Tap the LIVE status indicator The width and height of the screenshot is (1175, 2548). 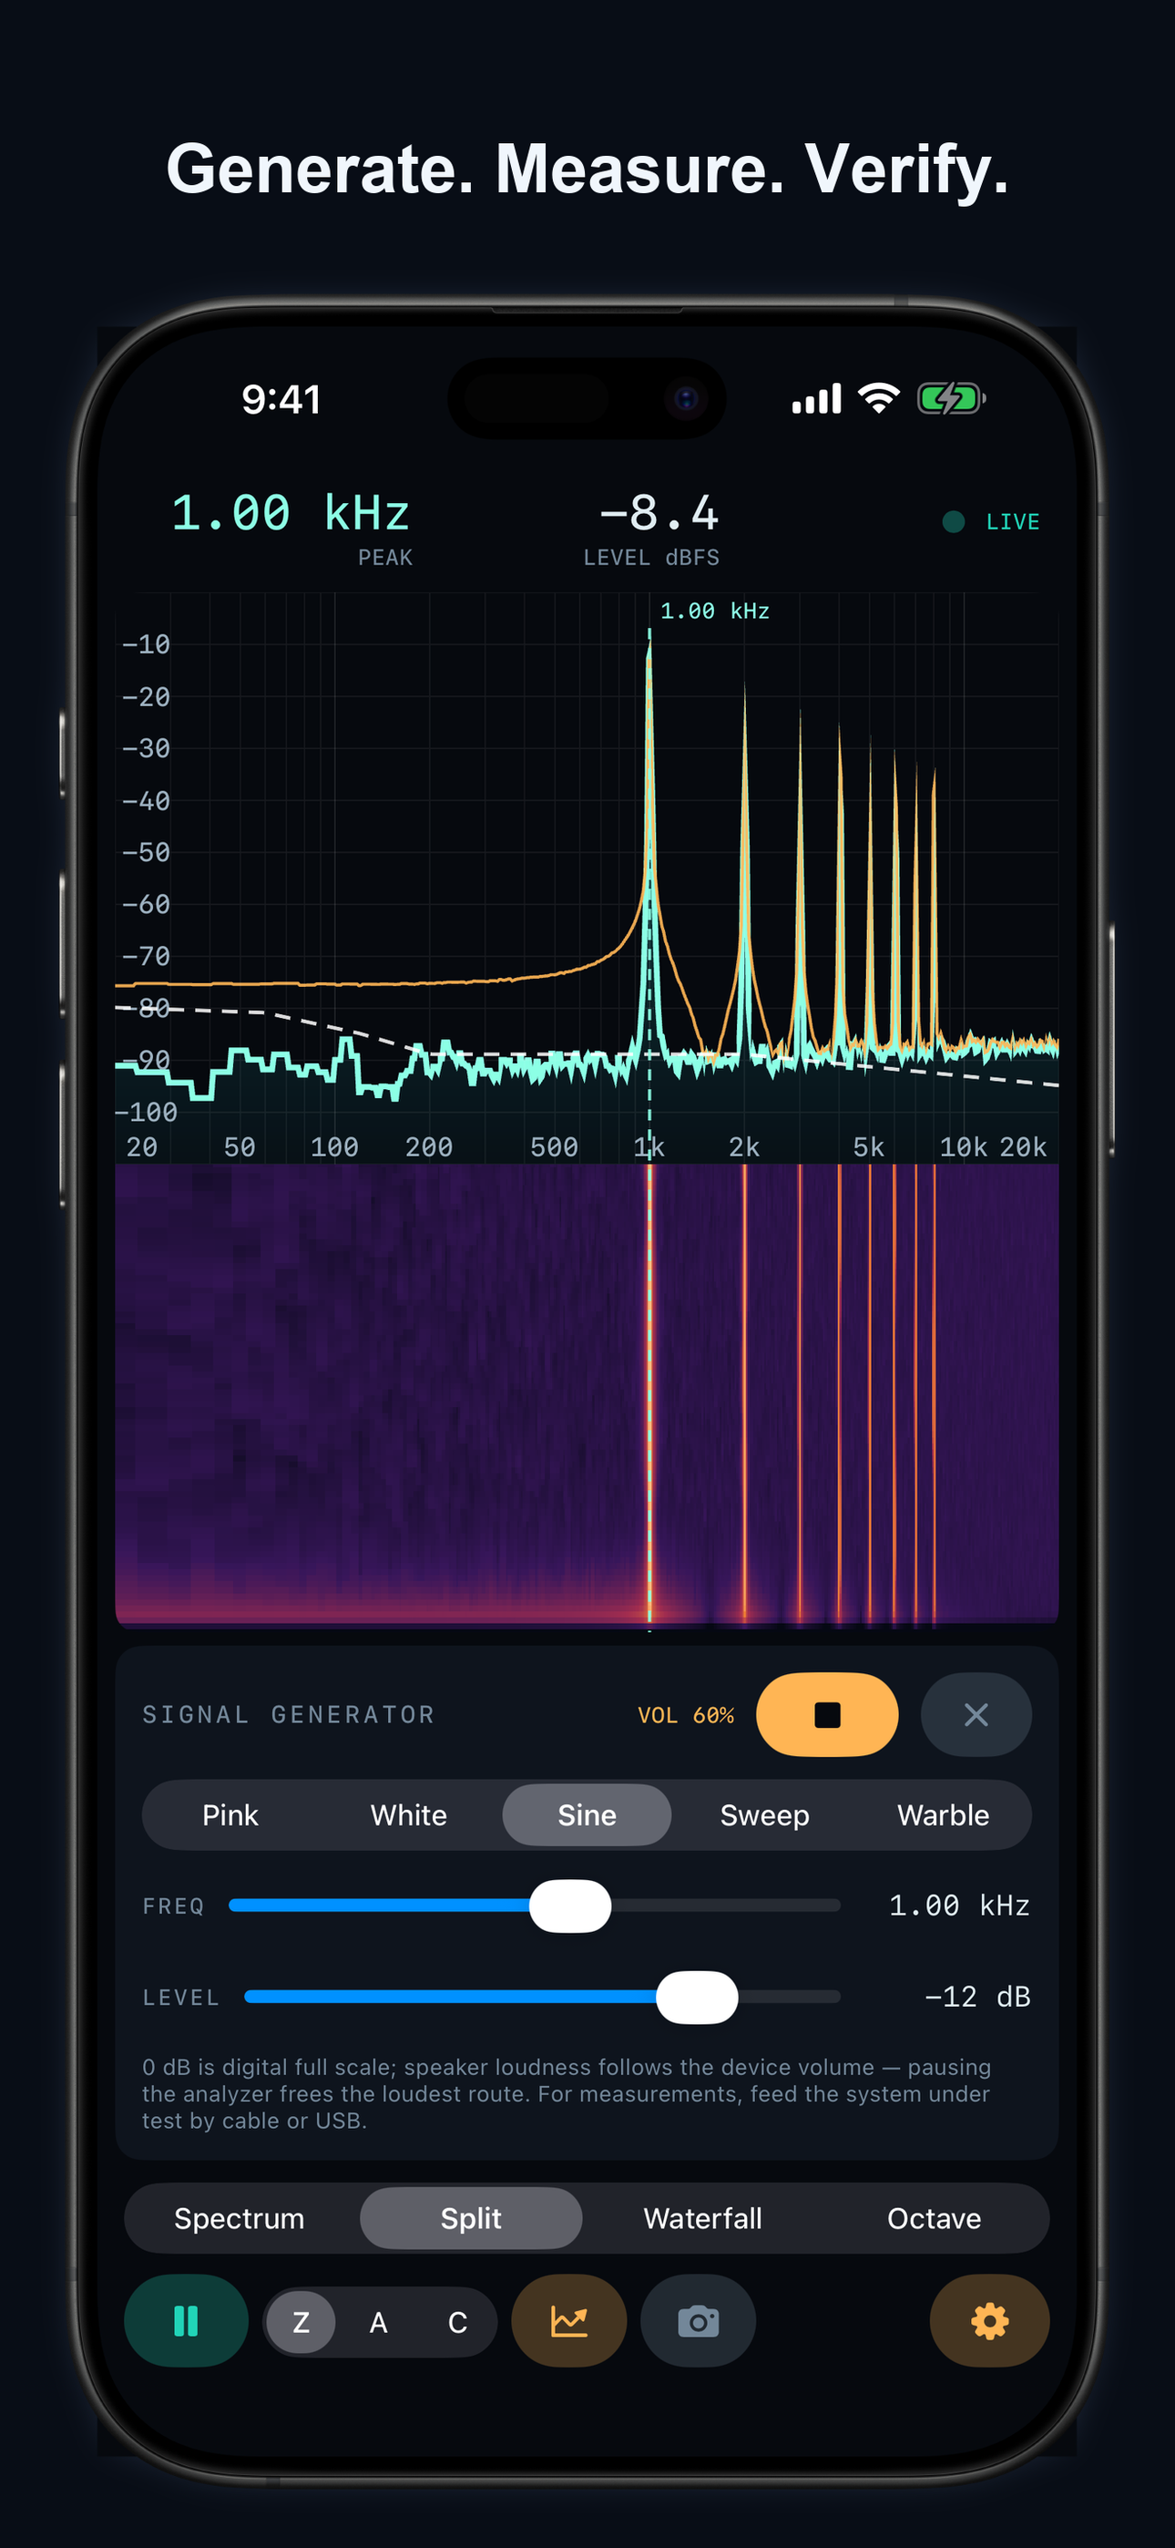coord(991,521)
